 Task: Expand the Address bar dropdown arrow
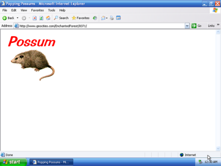coord(187,26)
